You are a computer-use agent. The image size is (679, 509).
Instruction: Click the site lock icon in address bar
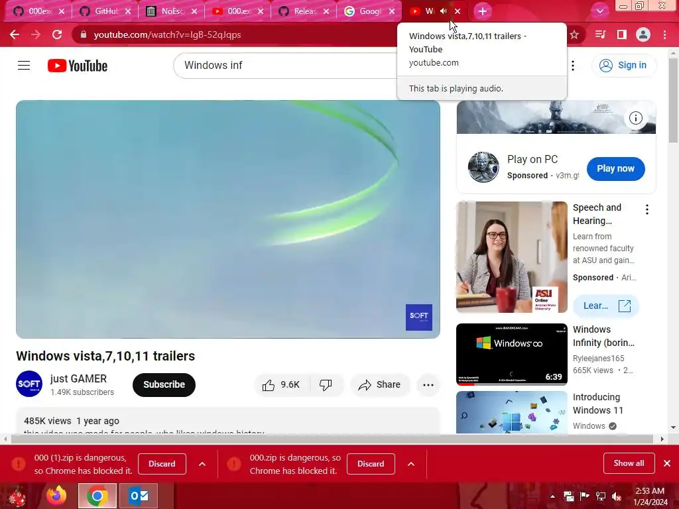point(84,34)
